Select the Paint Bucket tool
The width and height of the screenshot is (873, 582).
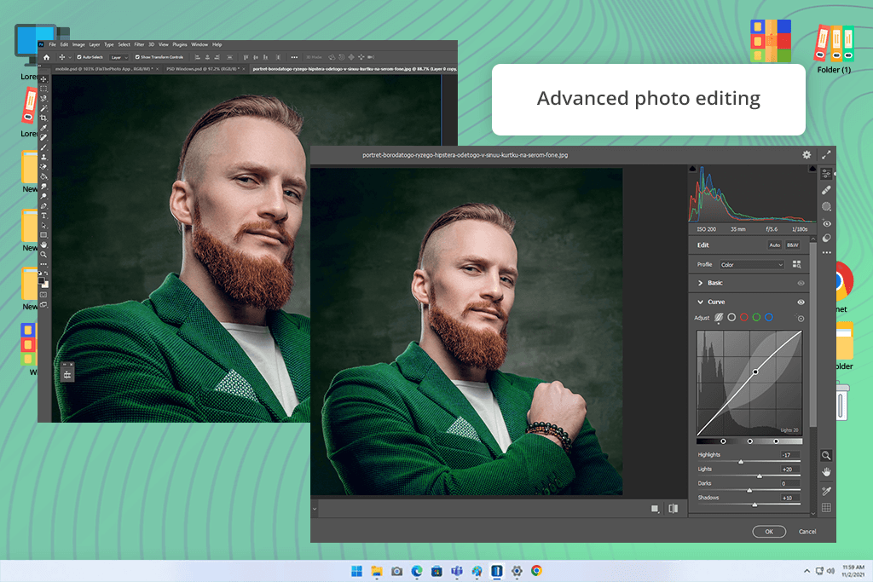[43, 176]
